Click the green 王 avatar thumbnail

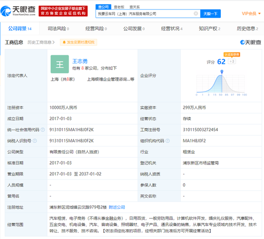pyautogui.click(x=60, y=64)
